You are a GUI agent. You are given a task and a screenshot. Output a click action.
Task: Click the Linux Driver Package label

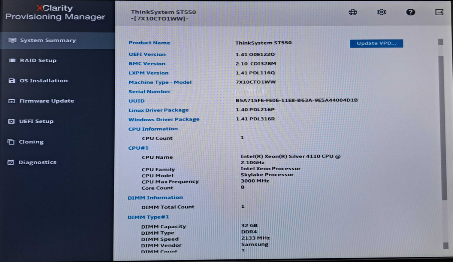[x=158, y=110]
